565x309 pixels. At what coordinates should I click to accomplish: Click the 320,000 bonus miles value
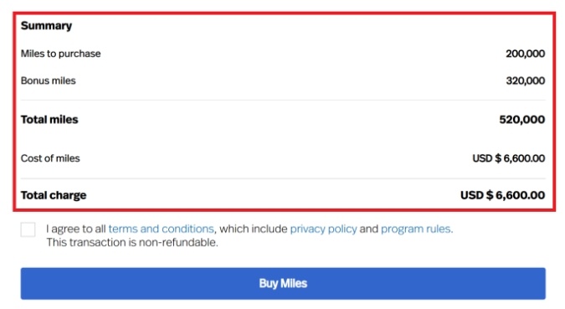tap(525, 80)
